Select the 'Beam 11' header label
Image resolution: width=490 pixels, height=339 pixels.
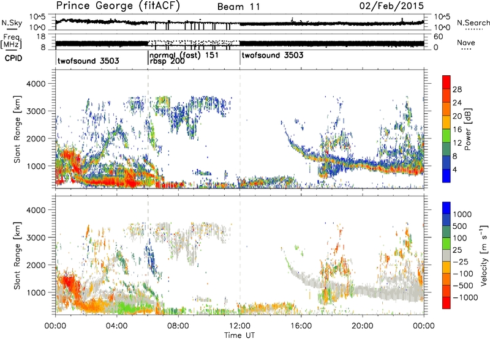[x=239, y=7]
